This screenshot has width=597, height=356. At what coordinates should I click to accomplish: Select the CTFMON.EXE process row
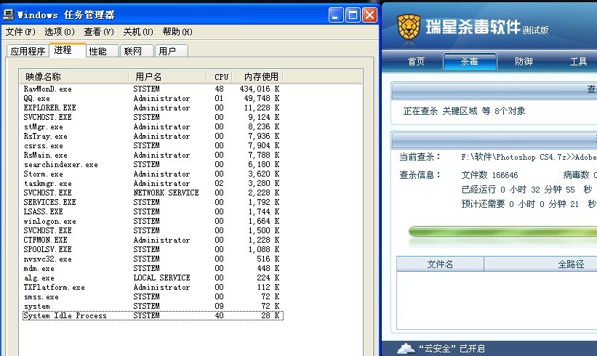pos(153,240)
